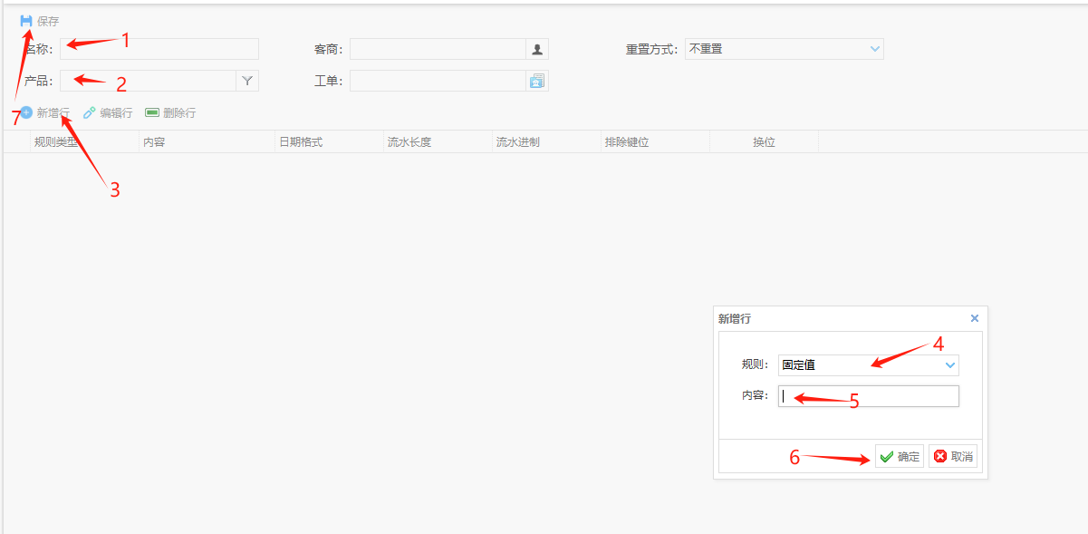Click the 工单 work order input field
The height and width of the screenshot is (534, 1088).
point(438,81)
